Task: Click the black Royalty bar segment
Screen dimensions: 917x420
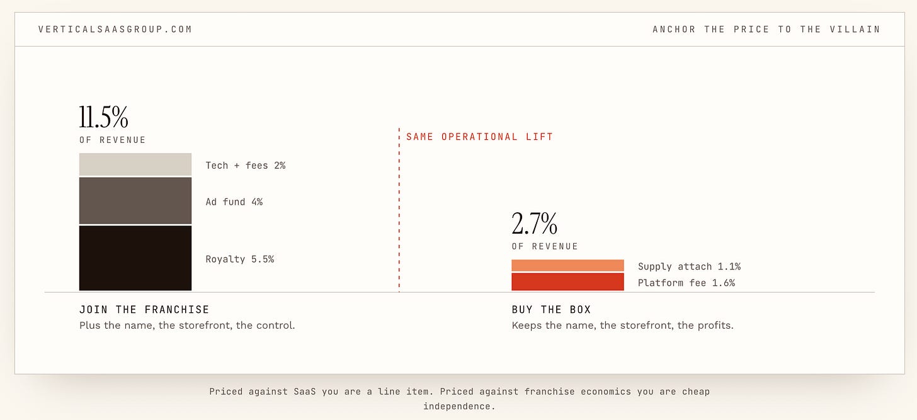Action: tap(135, 258)
